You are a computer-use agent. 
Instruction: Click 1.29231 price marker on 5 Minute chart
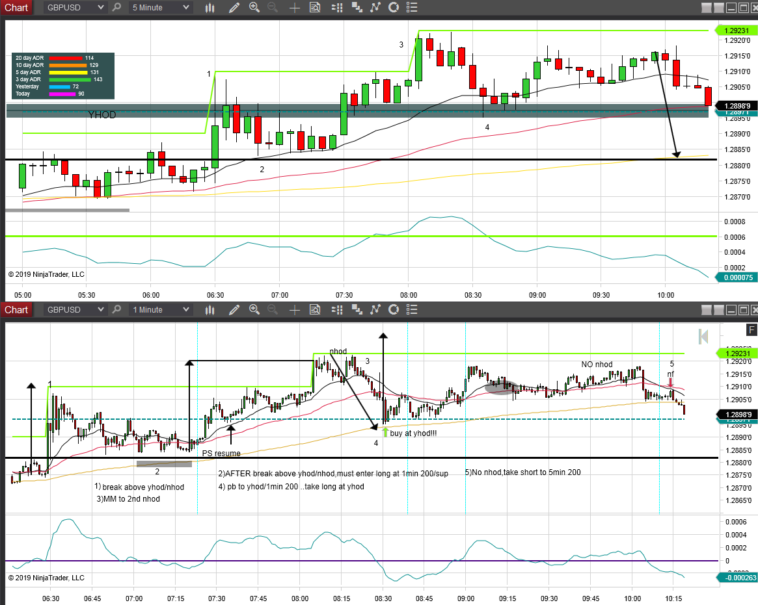point(737,31)
